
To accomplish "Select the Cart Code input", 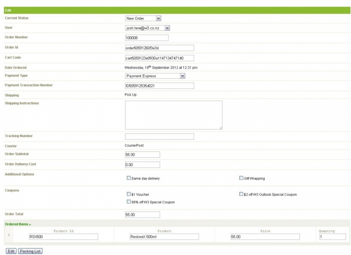I will click(160, 58).
